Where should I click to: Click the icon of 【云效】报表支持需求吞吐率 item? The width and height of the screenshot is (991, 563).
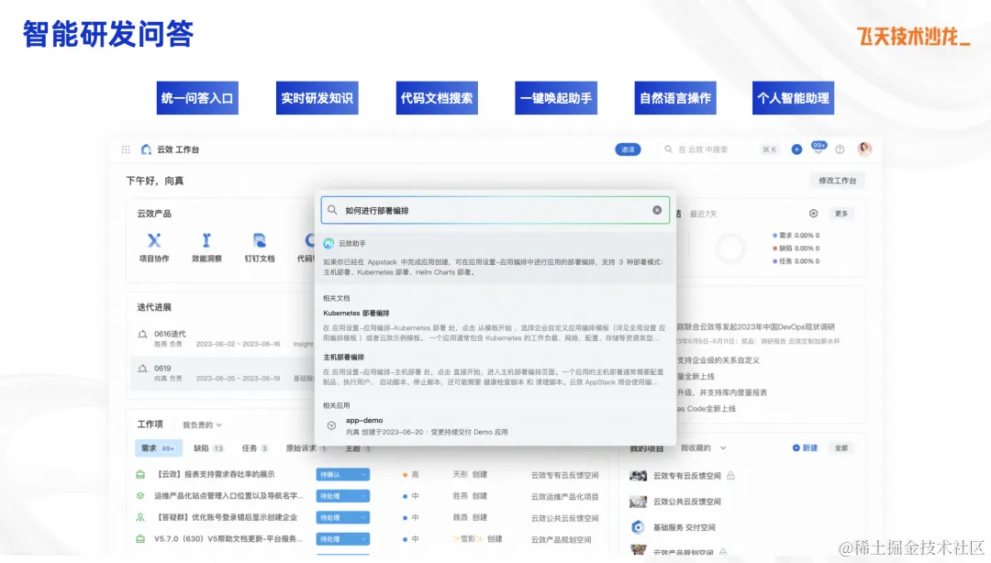(140, 475)
